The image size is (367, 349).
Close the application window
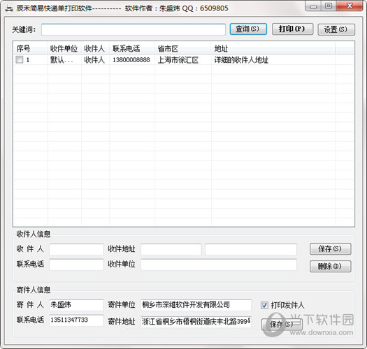[350, 6]
